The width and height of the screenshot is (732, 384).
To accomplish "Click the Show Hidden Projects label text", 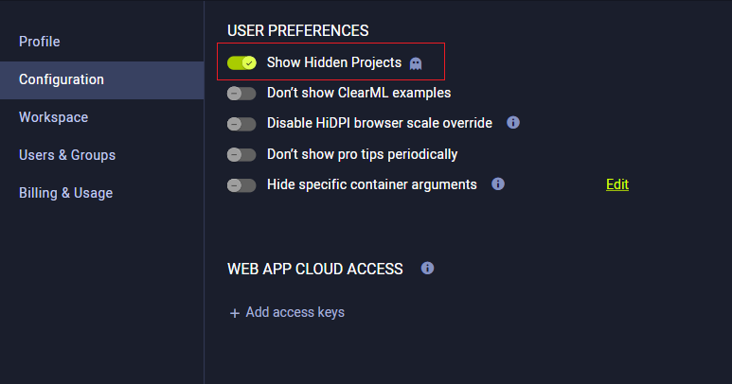I will pyautogui.click(x=334, y=63).
